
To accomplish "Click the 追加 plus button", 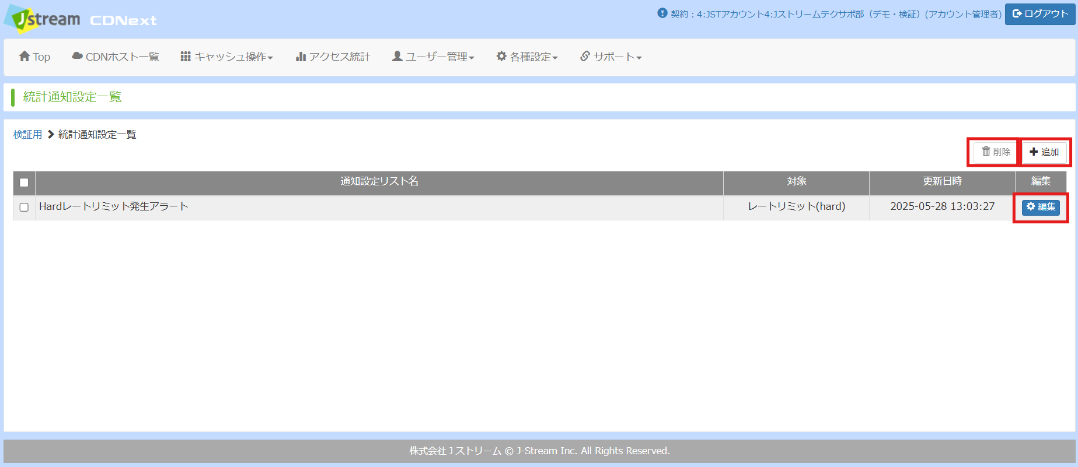I will 1044,152.
